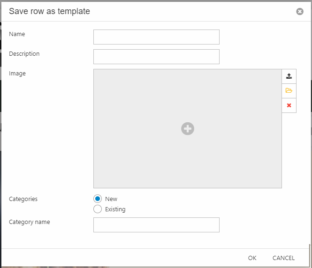
Task: Click the upload image icon
Action: (289, 76)
